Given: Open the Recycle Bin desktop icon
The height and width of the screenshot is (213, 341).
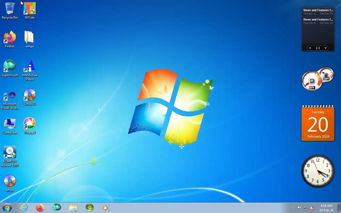Looking at the screenshot, I should point(10,11).
